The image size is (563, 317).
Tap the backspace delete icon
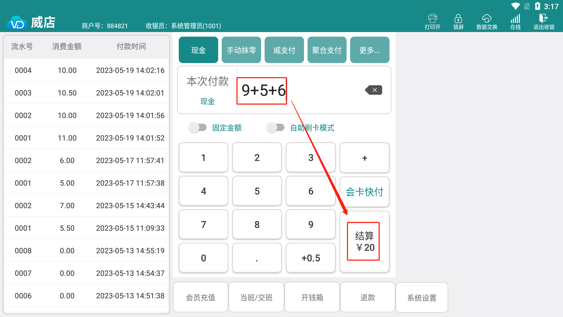point(374,90)
